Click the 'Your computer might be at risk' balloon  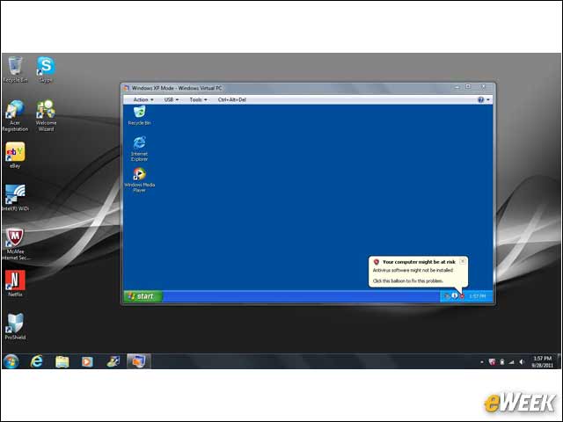[418, 272]
